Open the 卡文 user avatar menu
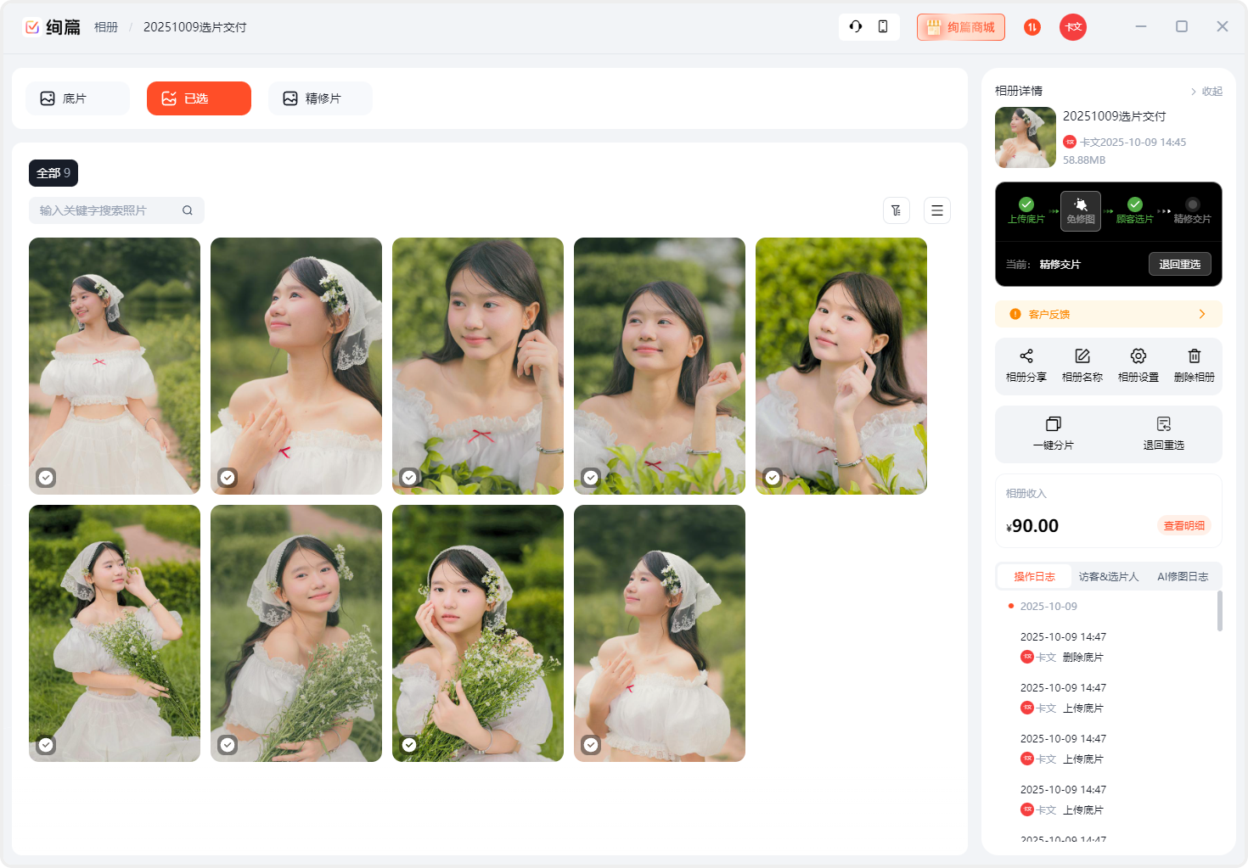This screenshot has height=868, width=1248. pos(1072,27)
